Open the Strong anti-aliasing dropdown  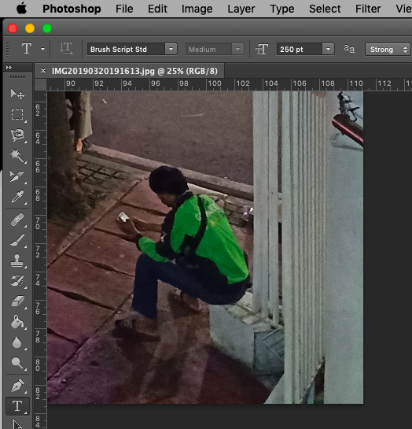pos(388,50)
